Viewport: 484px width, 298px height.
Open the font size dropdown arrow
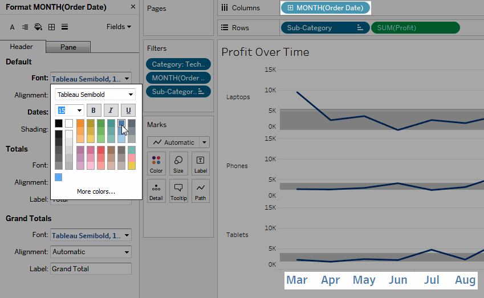(79, 111)
